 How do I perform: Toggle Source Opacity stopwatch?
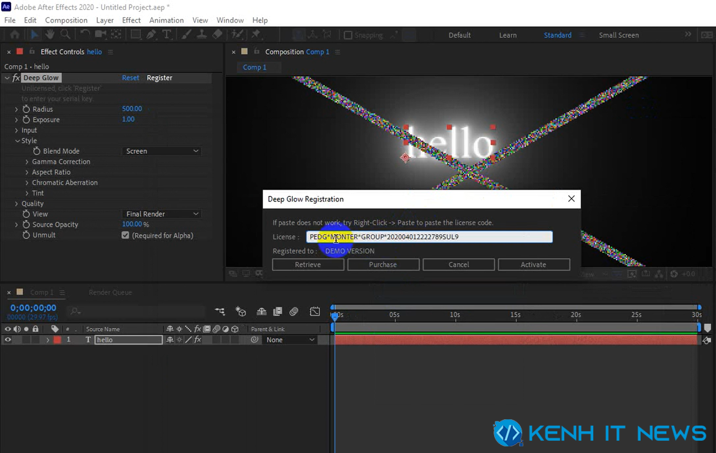26,224
